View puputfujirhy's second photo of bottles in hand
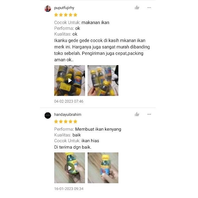Viewport: 198px width, 198px height. tap(103, 81)
